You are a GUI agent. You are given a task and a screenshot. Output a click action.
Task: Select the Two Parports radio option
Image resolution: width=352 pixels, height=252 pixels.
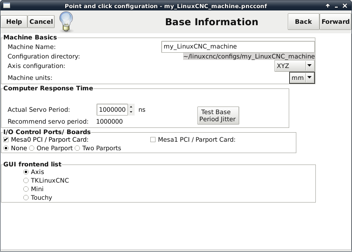coord(78,148)
